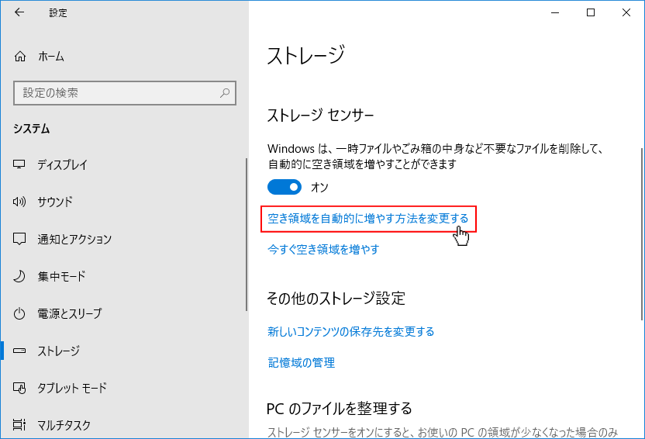Click 今すぐ空き領域を増やす link
Image resolution: width=645 pixels, height=439 pixels.
(323, 249)
